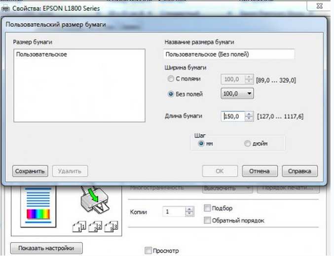This screenshot has width=334, height=256.
Task: Enable Обратный порядок checkbox
Action: point(207,220)
